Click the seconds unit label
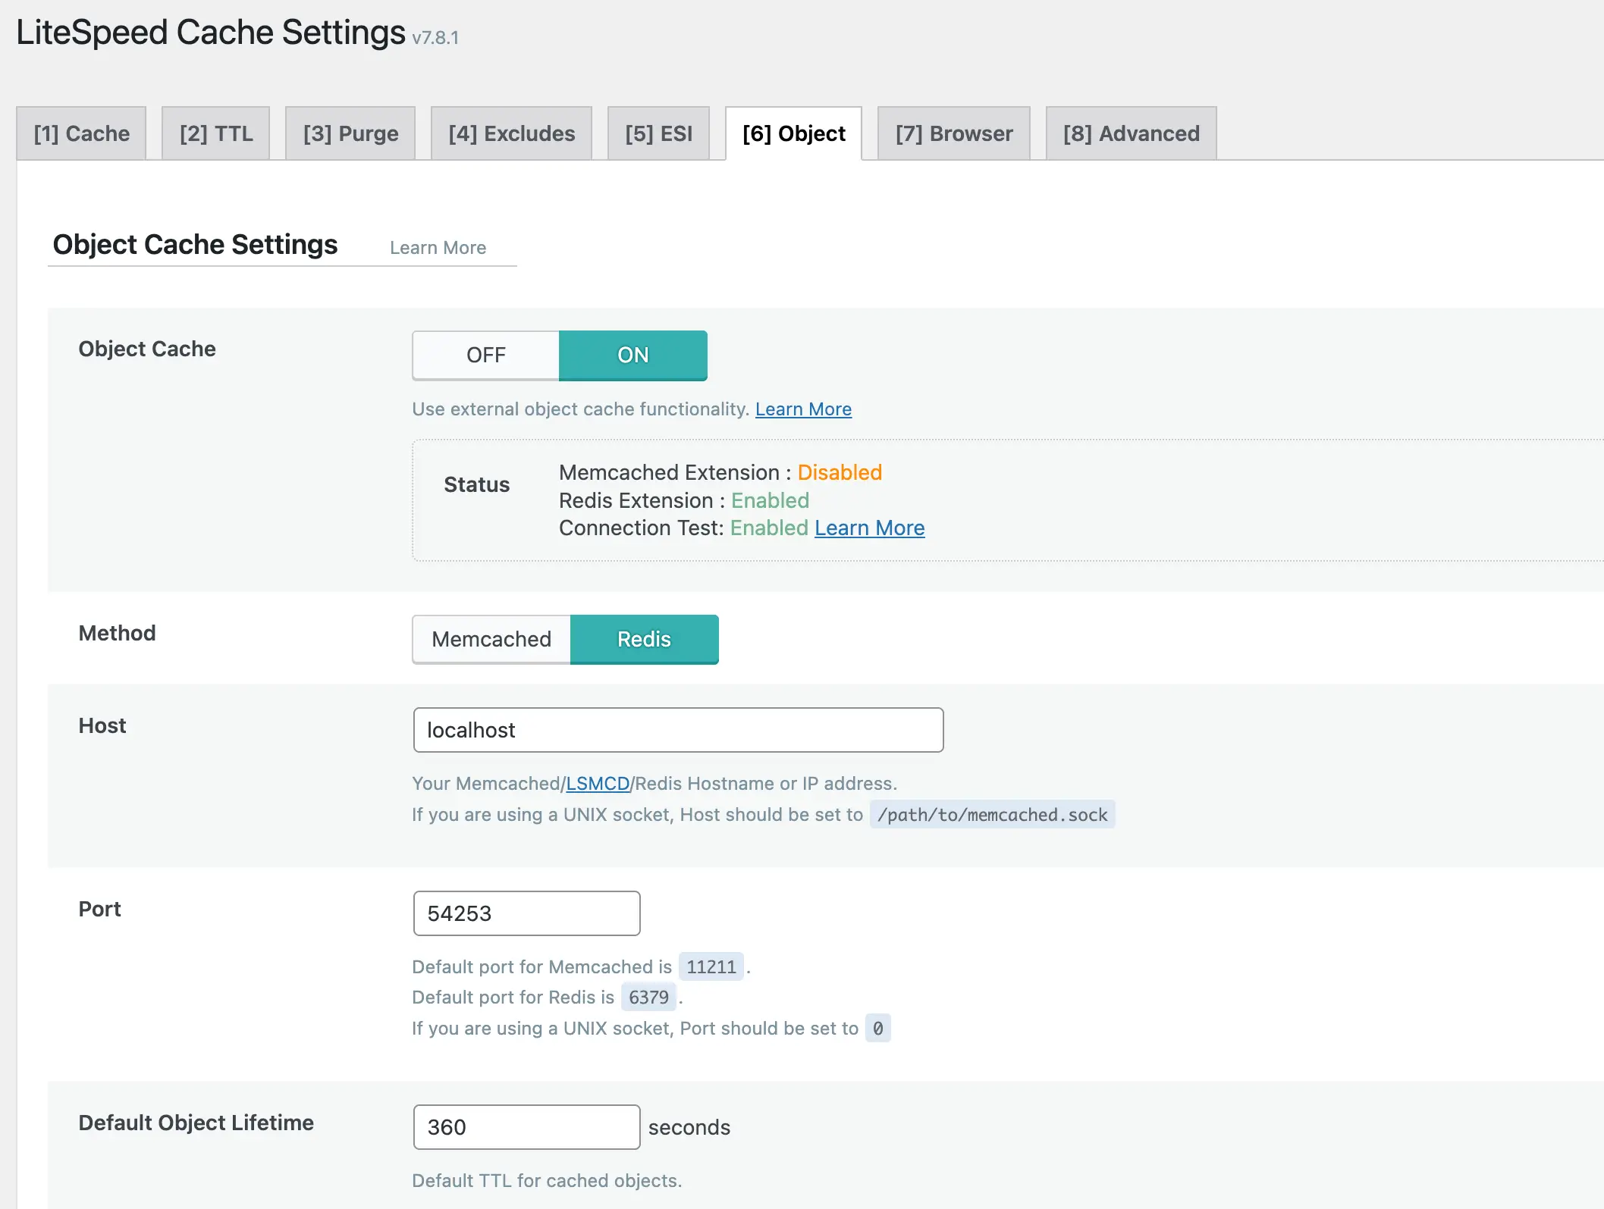This screenshot has height=1209, width=1604. point(689,1128)
